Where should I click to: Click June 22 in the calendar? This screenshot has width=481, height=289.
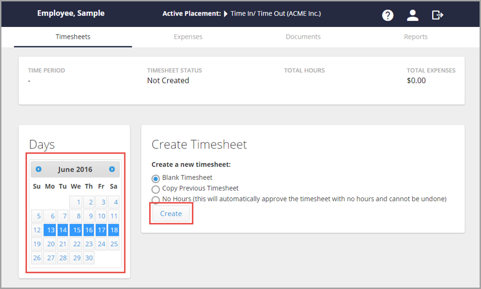(x=76, y=244)
